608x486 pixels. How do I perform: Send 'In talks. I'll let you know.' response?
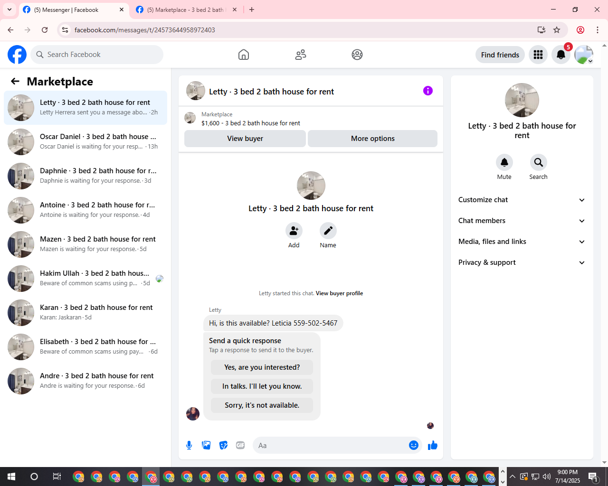pyautogui.click(x=262, y=386)
